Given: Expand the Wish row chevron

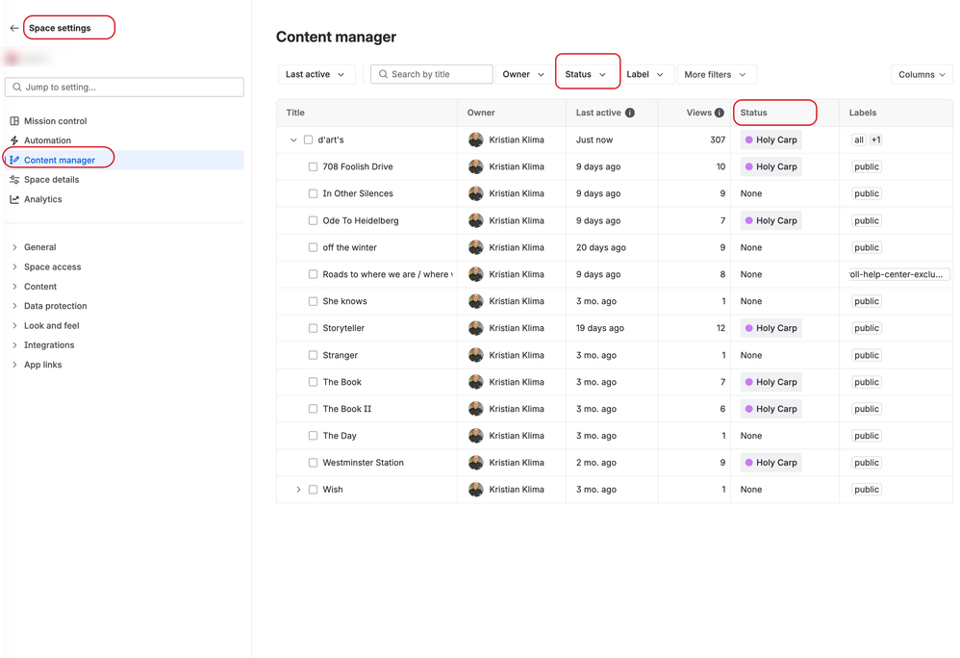Looking at the screenshot, I should click(298, 490).
